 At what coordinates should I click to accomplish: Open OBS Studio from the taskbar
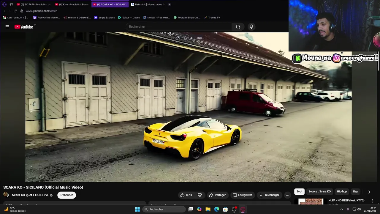(234, 209)
